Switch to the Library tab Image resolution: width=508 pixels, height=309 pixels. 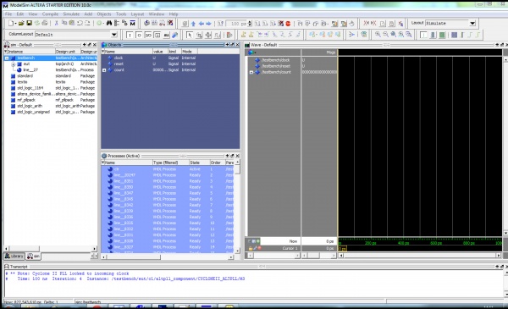click(x=14, y=257)
